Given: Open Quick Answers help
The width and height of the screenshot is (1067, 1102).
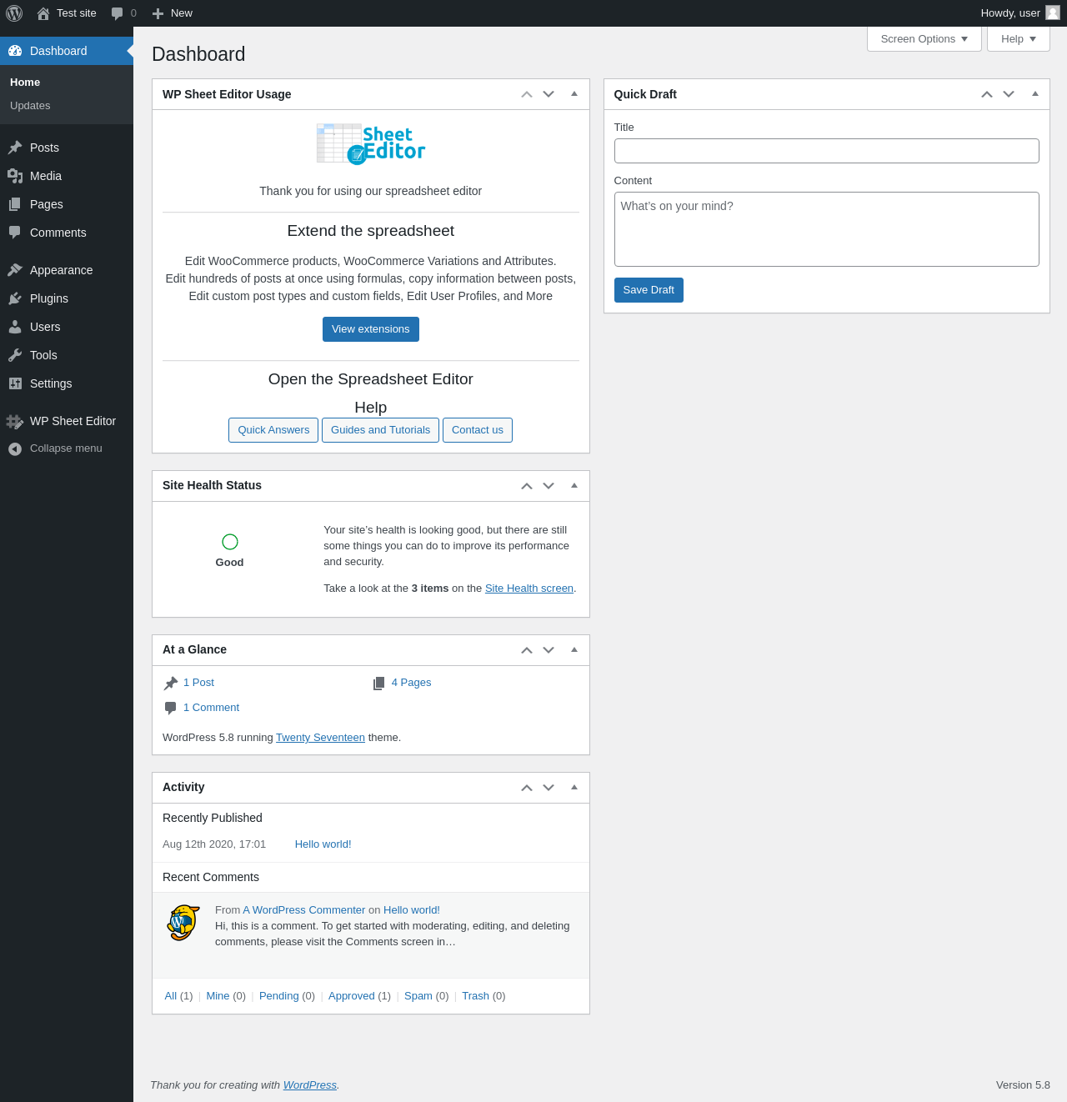Looking at the screenshot, I should 273,430.
